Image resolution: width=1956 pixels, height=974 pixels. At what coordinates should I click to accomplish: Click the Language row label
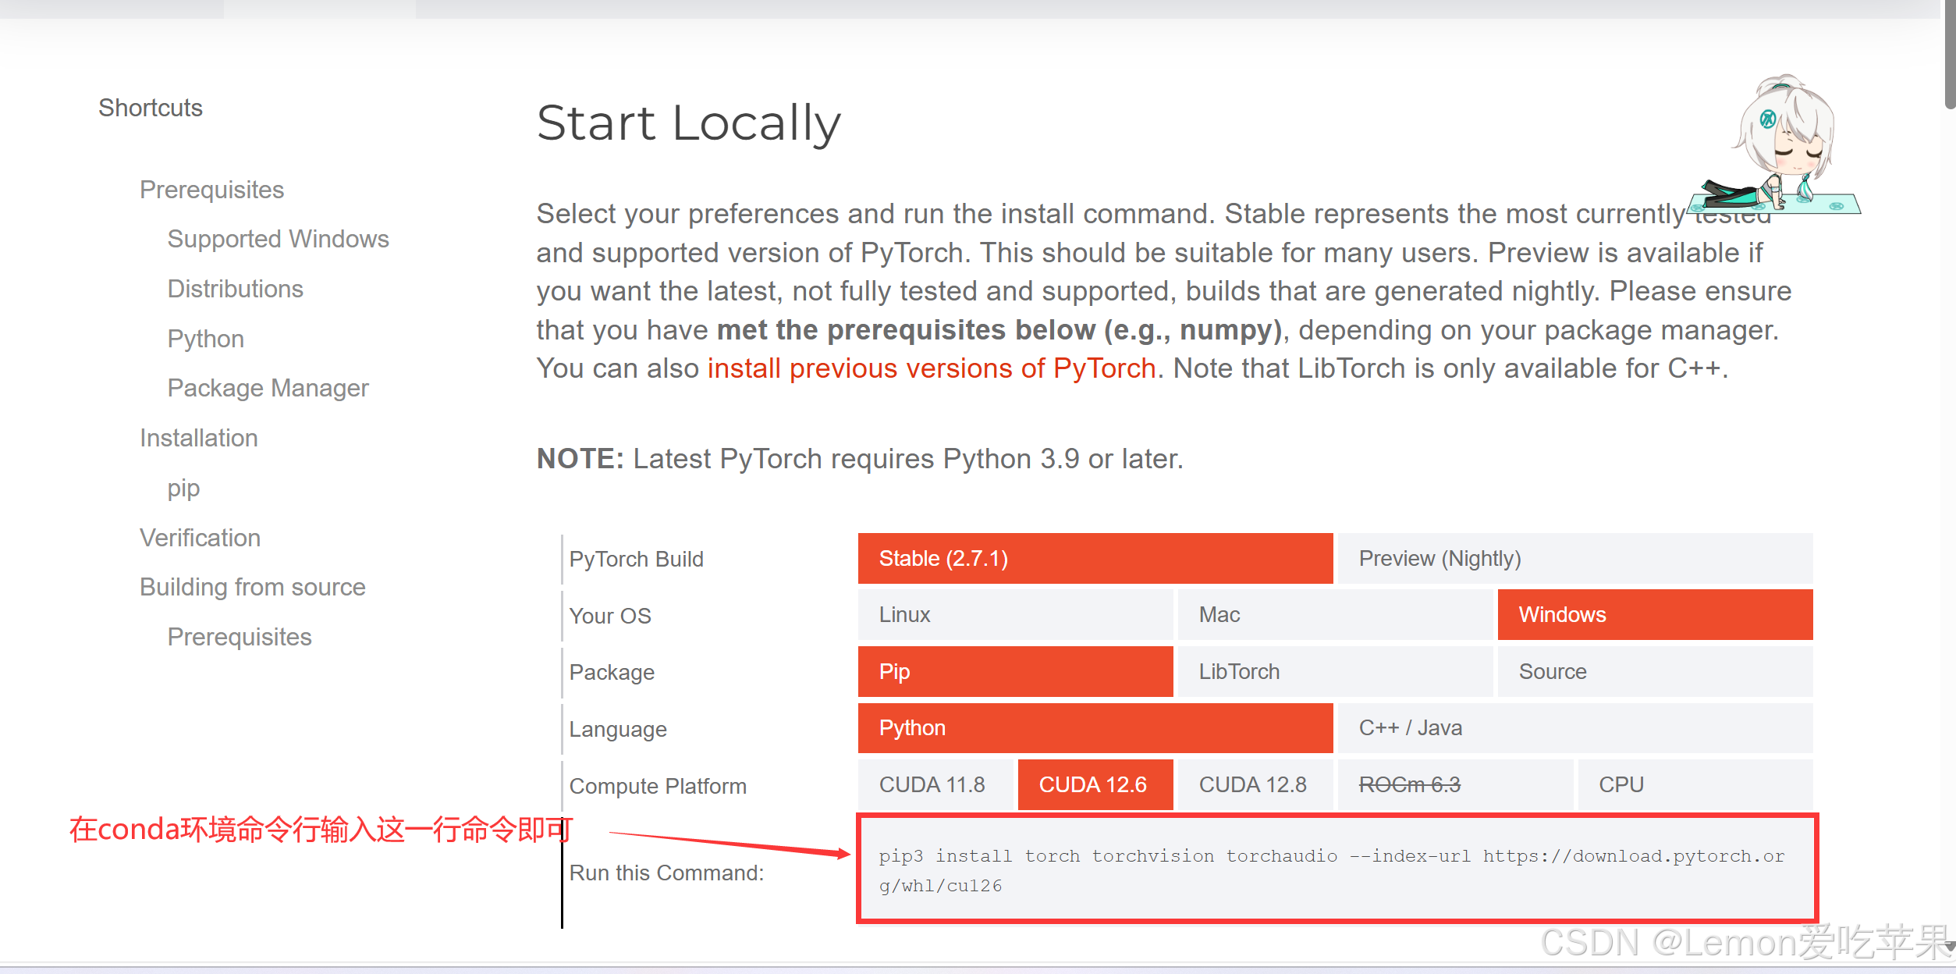pyautogui.click(x=618, y=730)
